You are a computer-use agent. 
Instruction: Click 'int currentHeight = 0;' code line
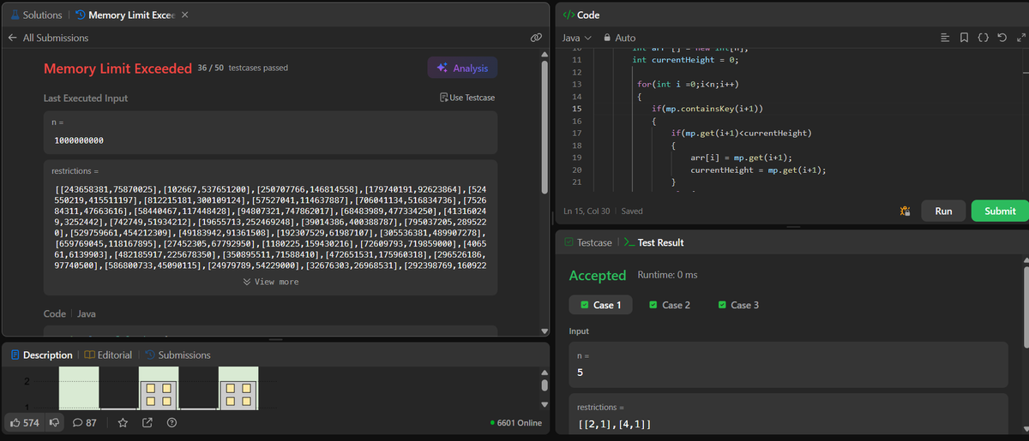(685, 60)
